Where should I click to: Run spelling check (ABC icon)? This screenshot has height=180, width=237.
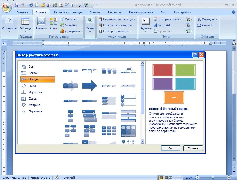point(66,5)
